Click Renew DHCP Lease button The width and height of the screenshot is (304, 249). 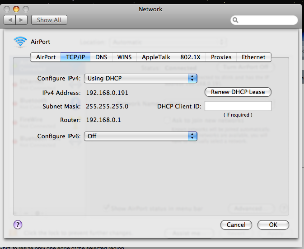pyautogui.click(x=238, y=92)
